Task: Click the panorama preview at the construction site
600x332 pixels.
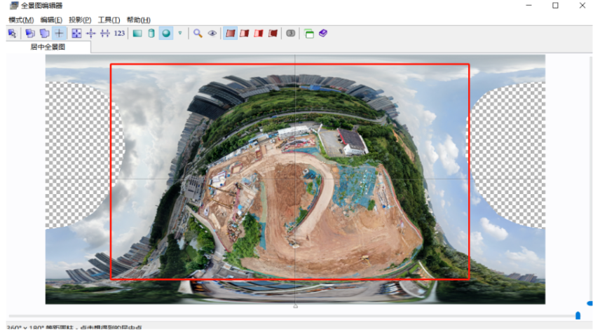Action: [295, 179]
